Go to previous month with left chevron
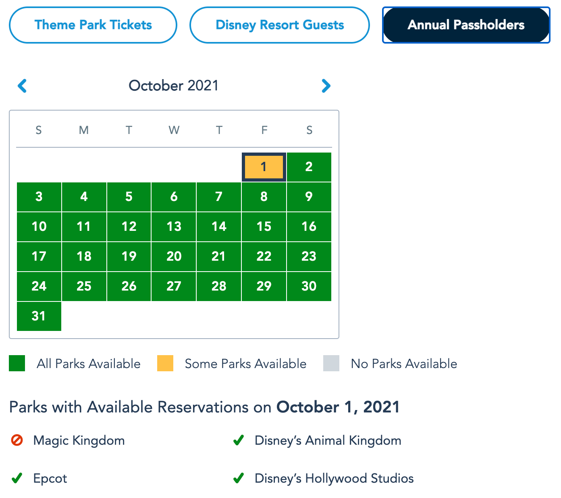The image size is (561, 498). point(22,86)
